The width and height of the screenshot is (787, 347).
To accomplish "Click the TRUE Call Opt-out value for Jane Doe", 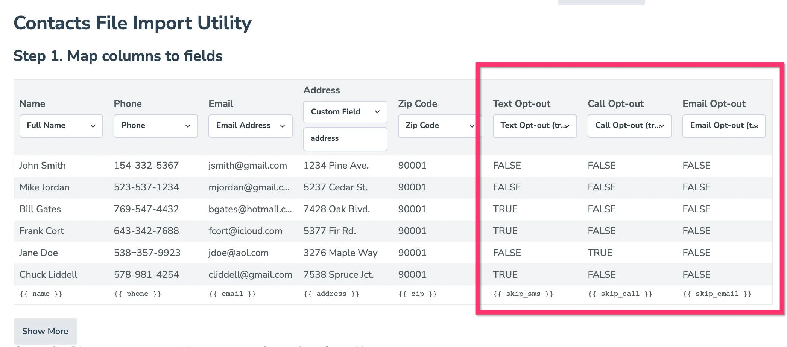I will tap(600, 253).
